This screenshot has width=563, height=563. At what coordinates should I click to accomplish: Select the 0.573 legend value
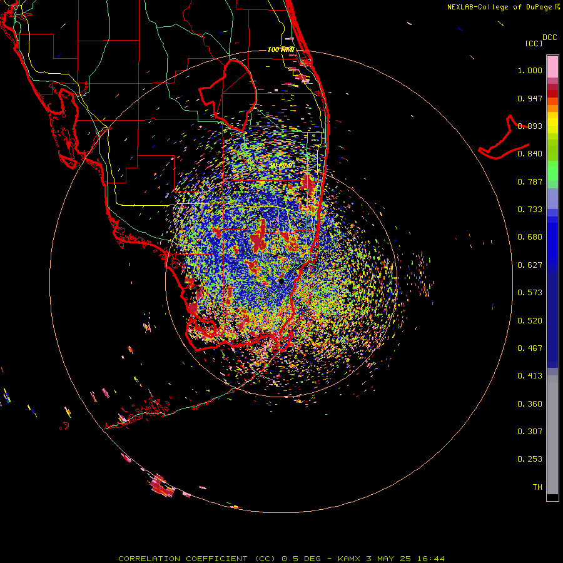tap(530, 293)
